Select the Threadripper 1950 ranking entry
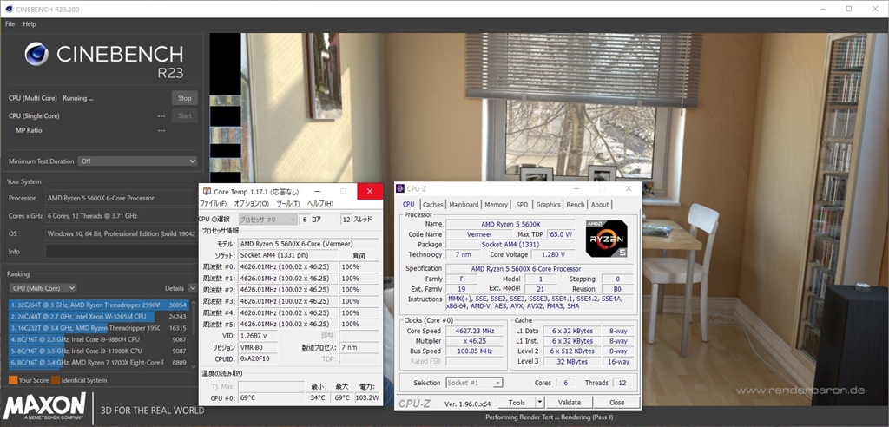The height and width of the screenshot is (427, 889). (99, 328)
